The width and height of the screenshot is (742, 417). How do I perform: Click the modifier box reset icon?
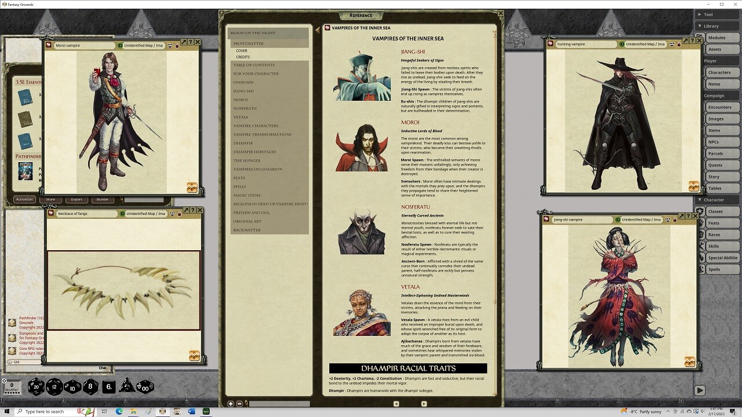coord(4,381)
